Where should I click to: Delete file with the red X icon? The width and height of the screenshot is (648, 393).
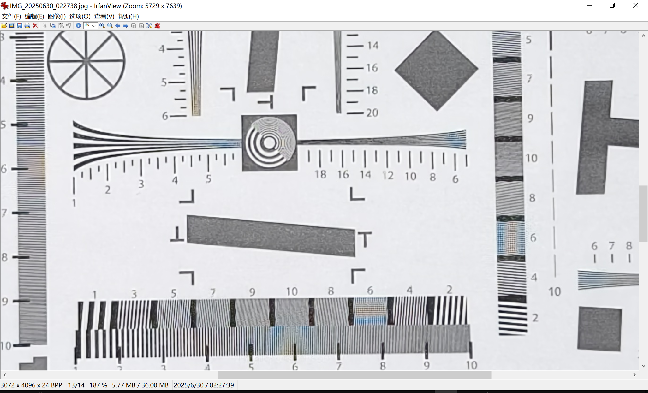coord(35,26)
